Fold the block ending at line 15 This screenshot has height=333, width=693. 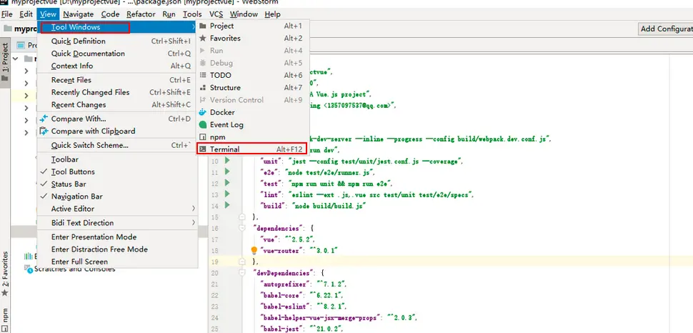tap(241, 217)
